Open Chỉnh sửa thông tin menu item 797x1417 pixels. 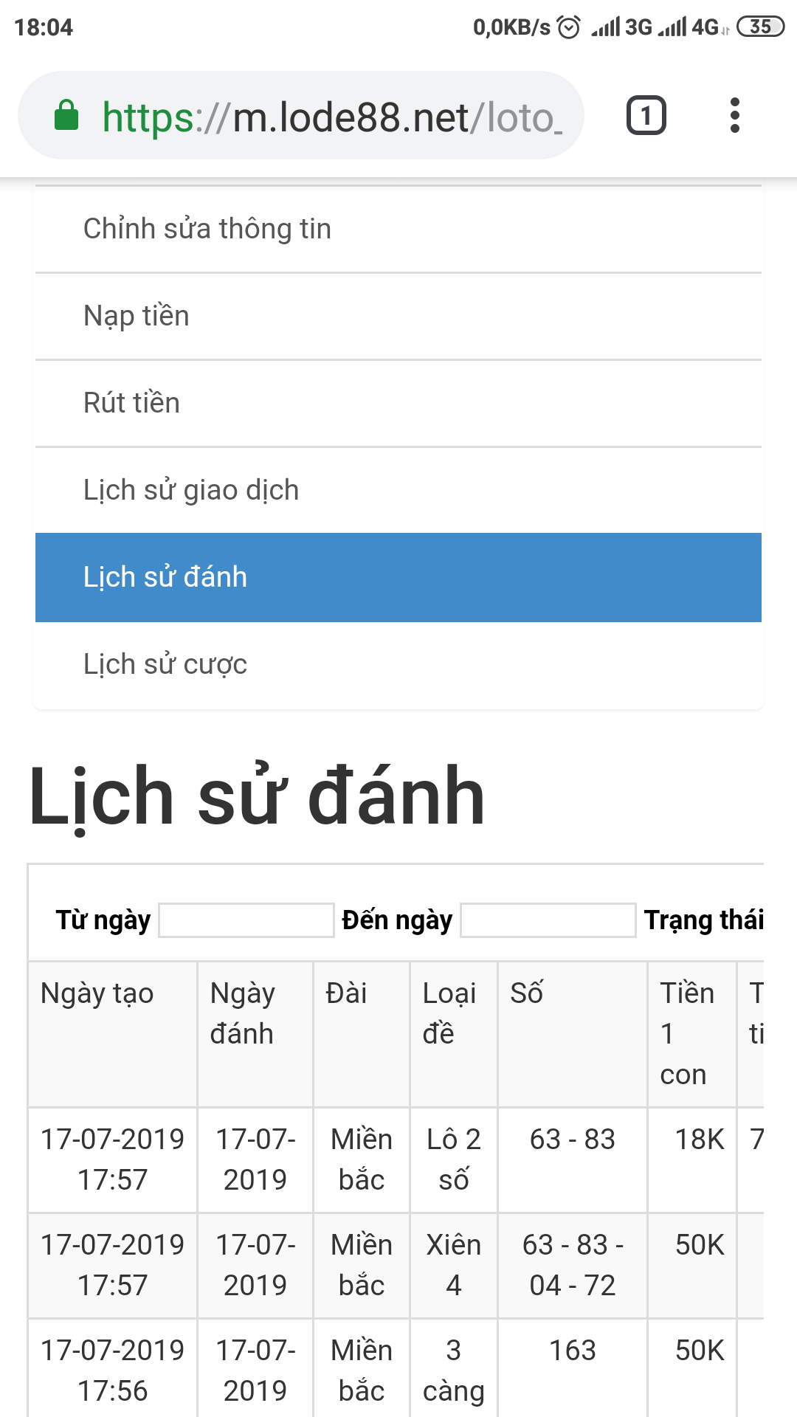(398, 230)
